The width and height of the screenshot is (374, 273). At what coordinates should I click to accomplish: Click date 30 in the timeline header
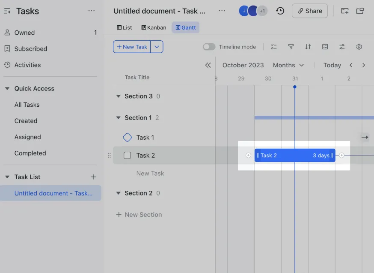[268, 78]
